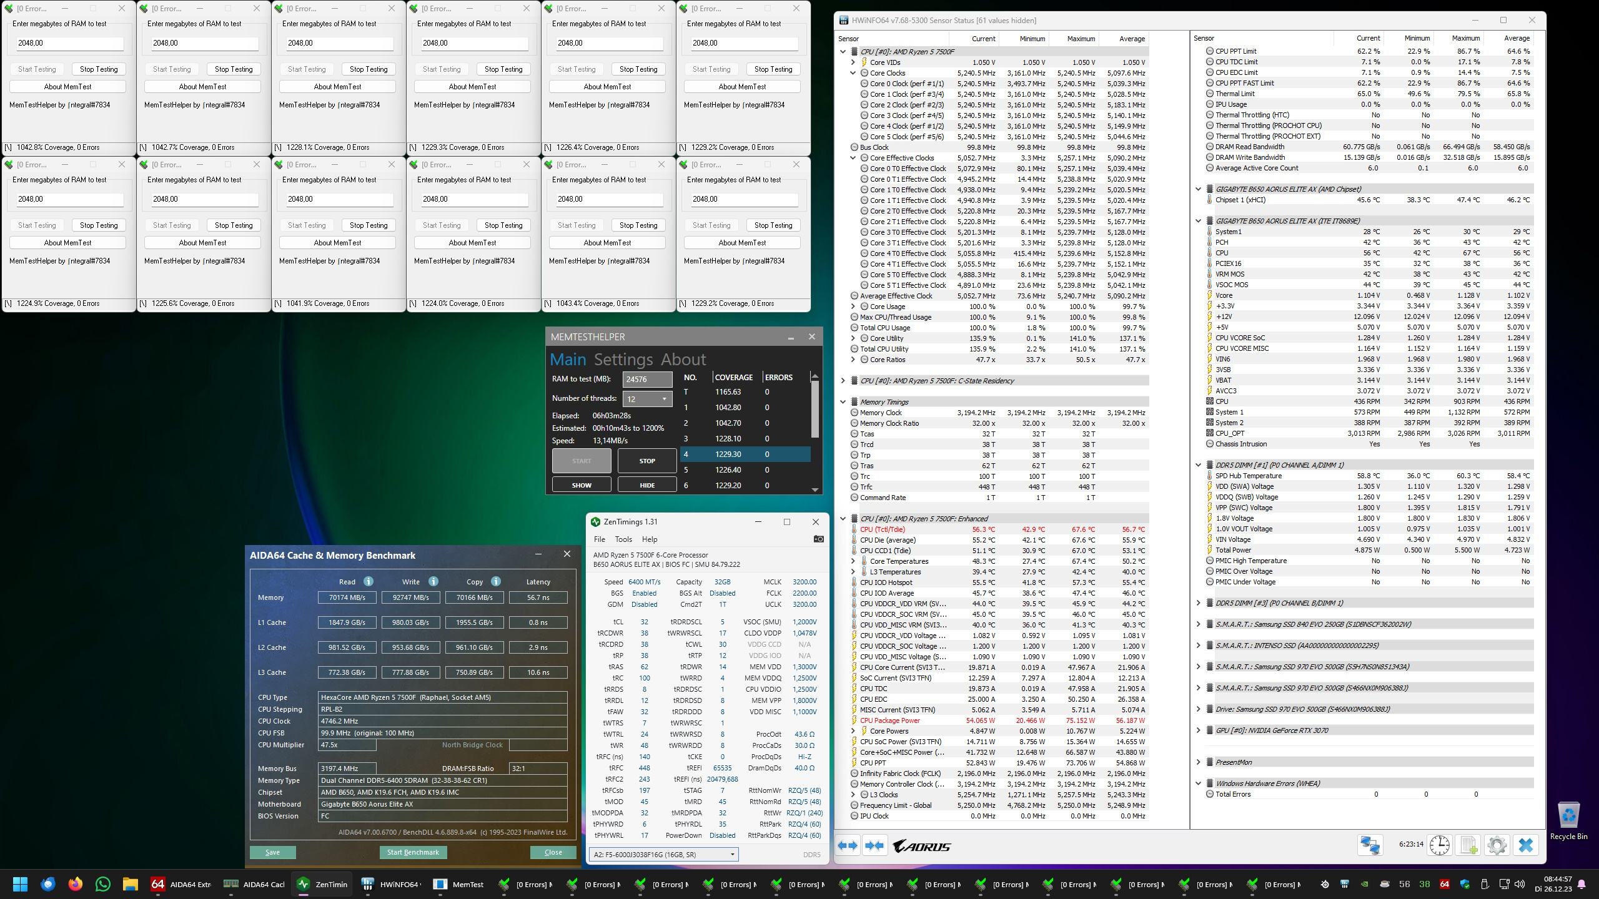
Task: Open HWiNFO remote network monitoring icon
Action: (x=1370, y=845)
